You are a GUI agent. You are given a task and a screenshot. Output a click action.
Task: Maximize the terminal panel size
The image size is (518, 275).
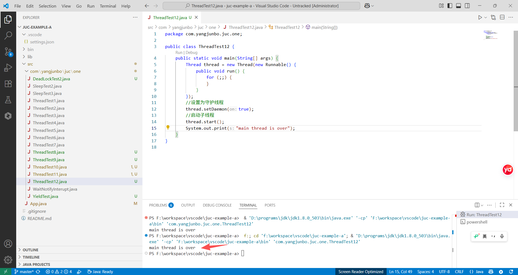(502, 205)
